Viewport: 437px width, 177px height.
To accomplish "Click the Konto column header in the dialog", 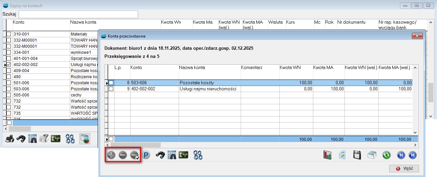I will pos(136,68).
